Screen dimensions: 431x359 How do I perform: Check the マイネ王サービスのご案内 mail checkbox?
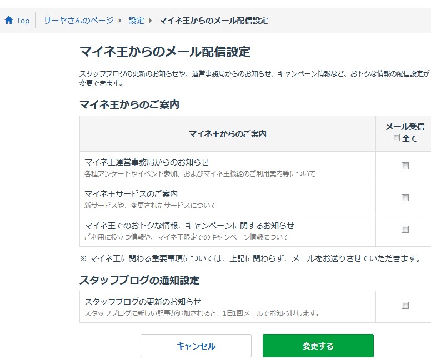click(x=405, y=197)
